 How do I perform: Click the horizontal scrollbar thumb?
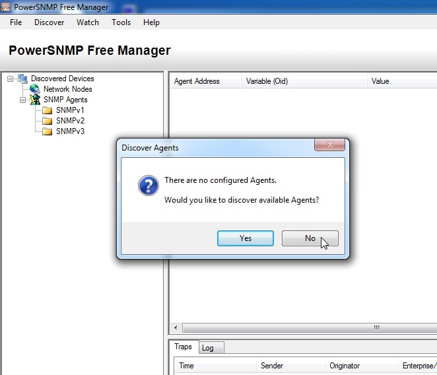[310, 327]
